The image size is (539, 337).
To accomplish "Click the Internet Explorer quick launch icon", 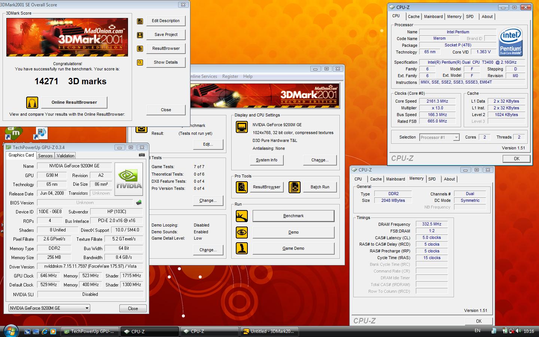I will (45, 331).
